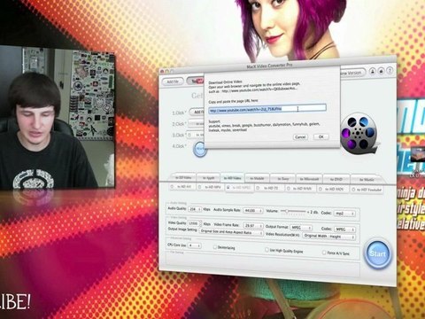The width and height of the screenshot is (425, 319).
Task: Switch to the to Apple tab
Action: pos(209,178)
